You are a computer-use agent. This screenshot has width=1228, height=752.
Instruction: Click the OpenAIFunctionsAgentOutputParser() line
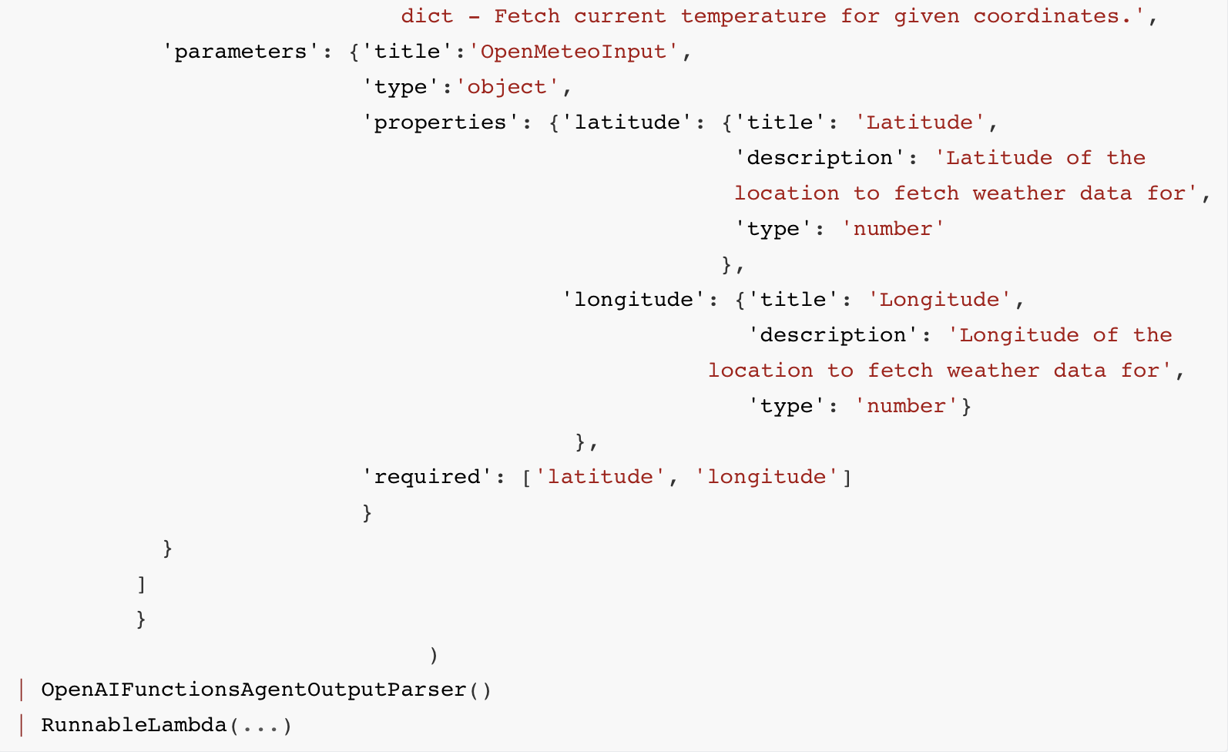pyautogui.click(x=266, y=690)
